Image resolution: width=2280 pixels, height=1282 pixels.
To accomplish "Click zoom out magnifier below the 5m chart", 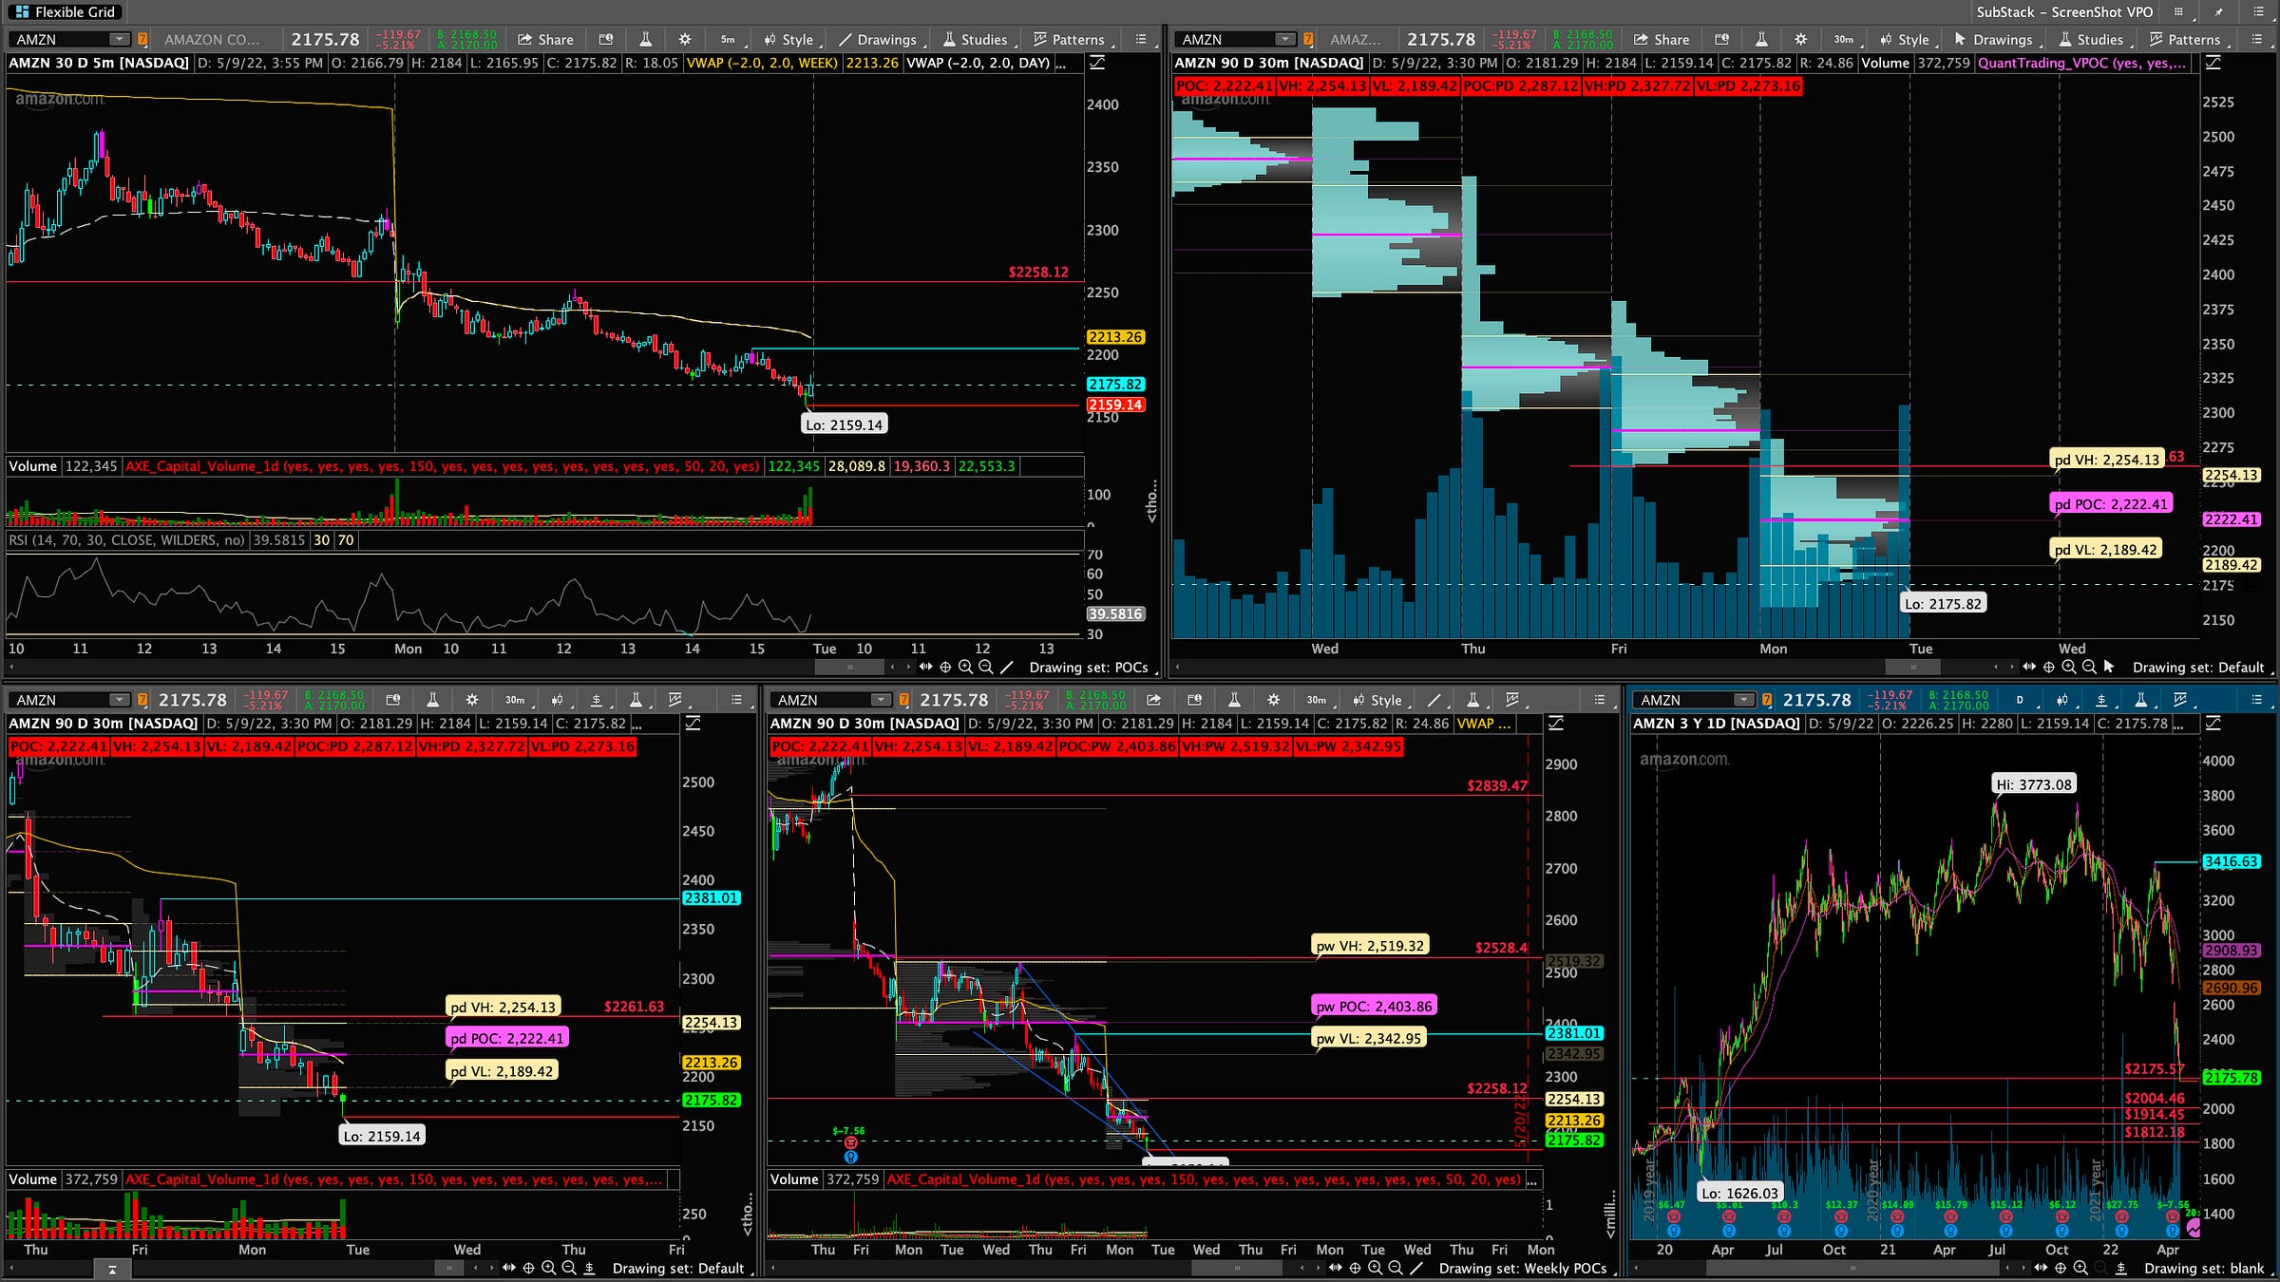I will point(985,667).
